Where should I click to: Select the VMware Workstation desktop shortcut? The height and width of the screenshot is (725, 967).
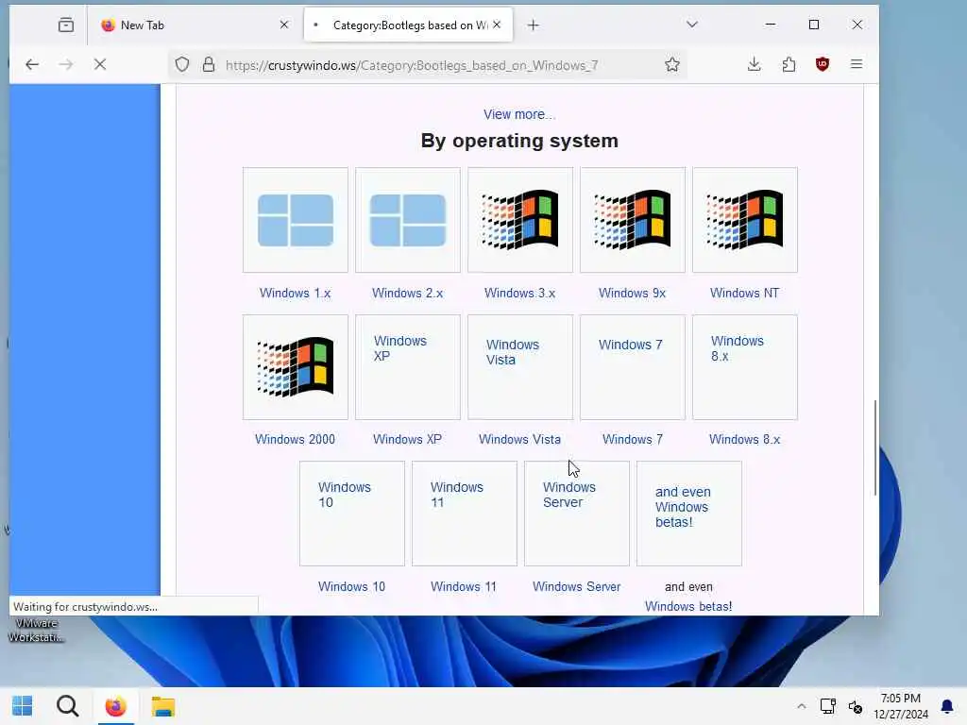coord(36,630)
